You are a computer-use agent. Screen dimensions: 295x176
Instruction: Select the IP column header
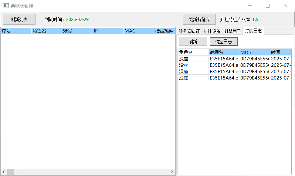(108, 31)
